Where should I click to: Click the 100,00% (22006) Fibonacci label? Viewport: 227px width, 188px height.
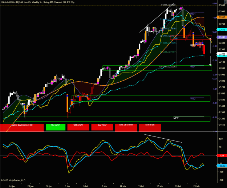[168, 67]
